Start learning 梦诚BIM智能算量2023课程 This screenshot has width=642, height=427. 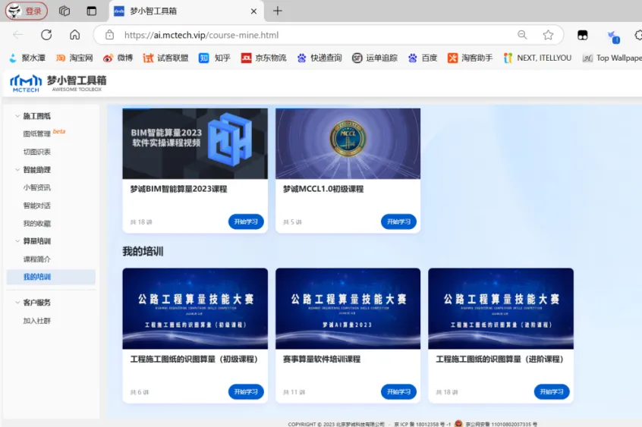246,221
